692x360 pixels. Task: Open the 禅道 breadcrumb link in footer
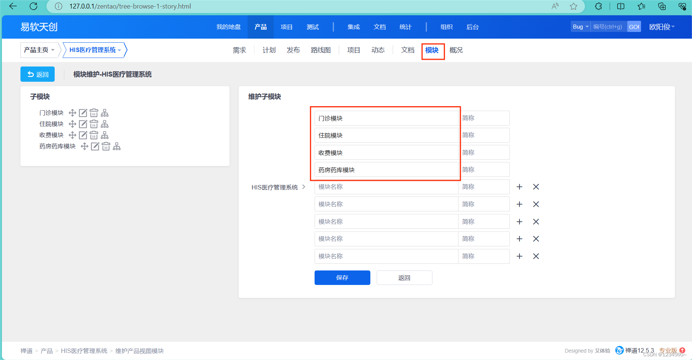tap(26, 351)
